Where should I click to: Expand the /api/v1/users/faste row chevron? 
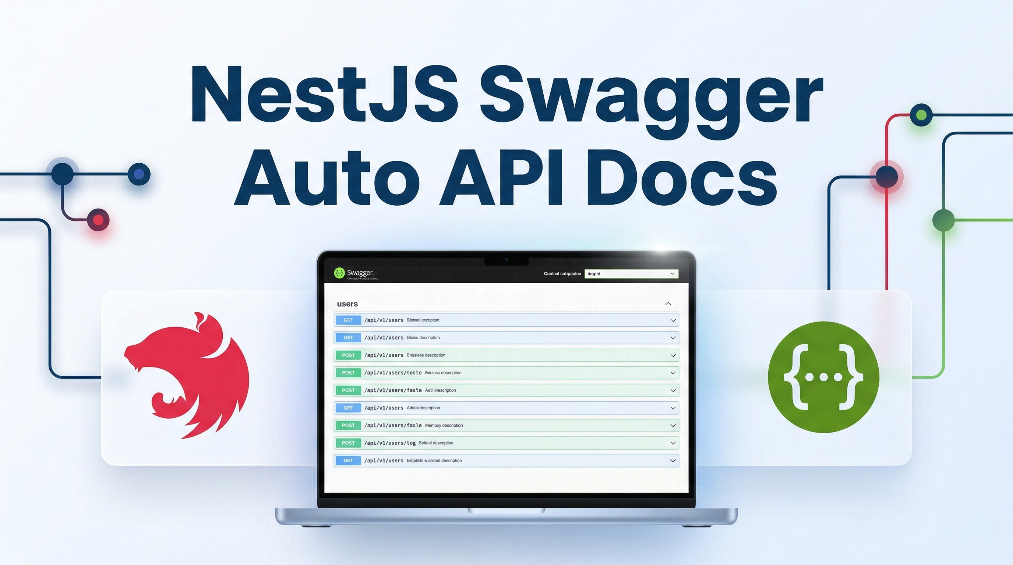[673, 391]
